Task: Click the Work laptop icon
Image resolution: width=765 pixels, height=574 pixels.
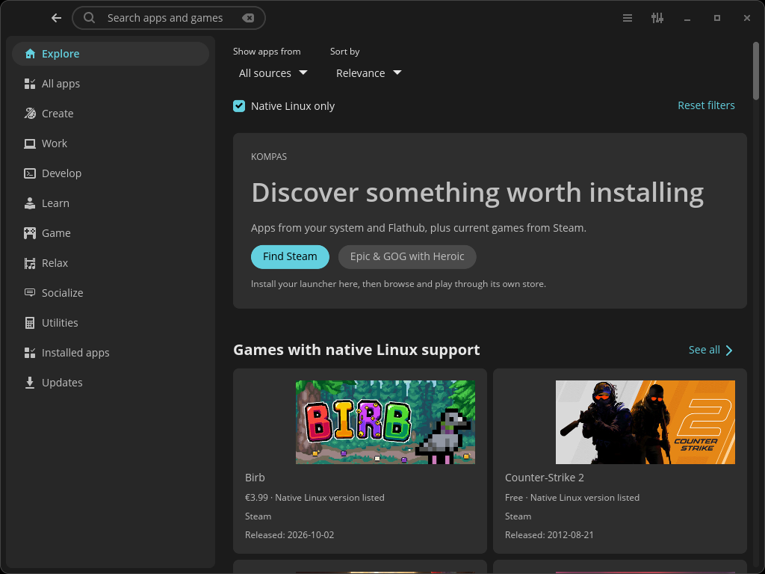Action: tap(30, 143)
